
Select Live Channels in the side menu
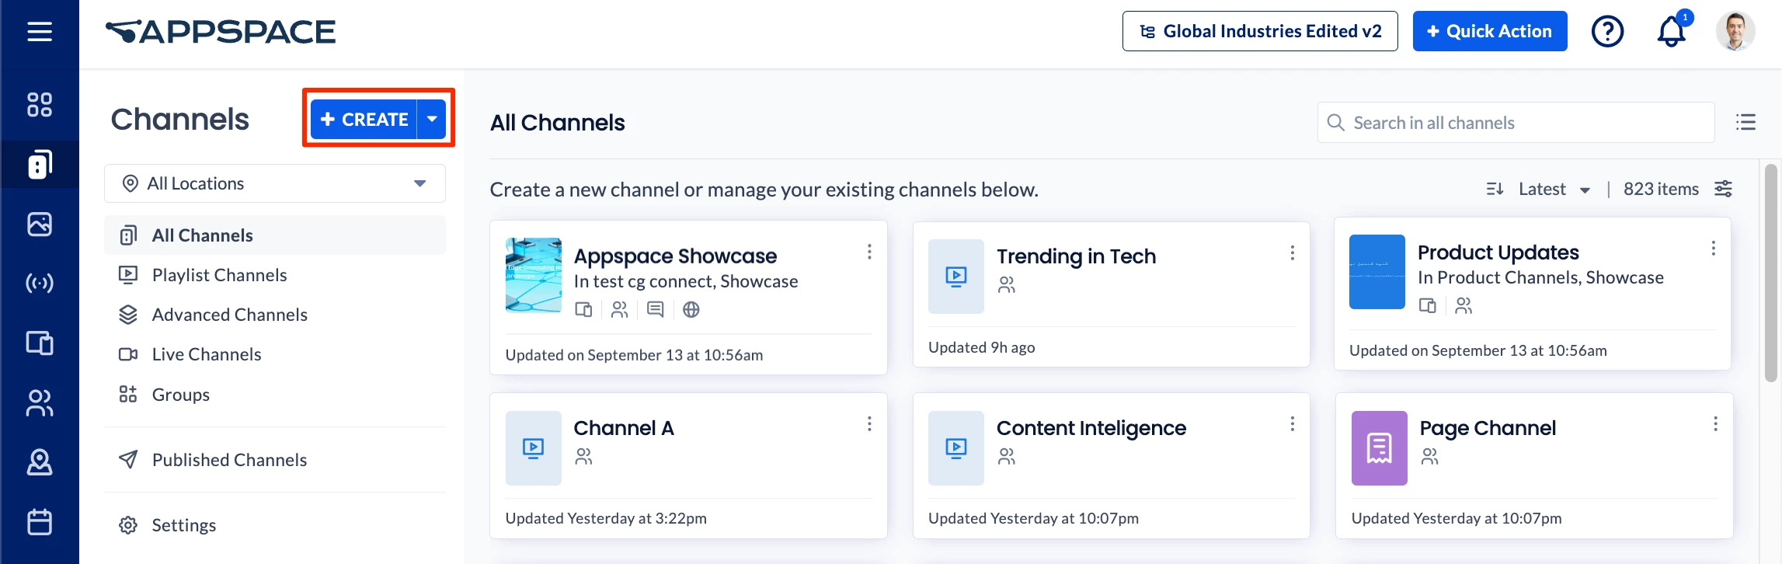275,354
